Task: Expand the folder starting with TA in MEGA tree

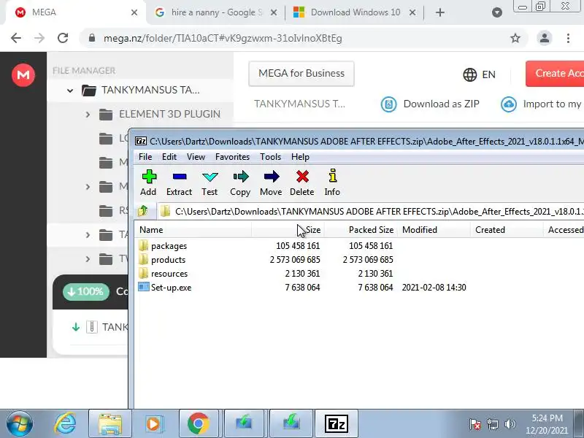Action: click(88, 234)
